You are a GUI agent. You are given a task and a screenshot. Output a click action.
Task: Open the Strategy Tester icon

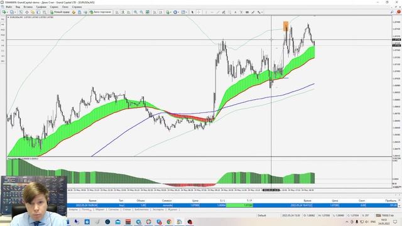click(45, 12)
